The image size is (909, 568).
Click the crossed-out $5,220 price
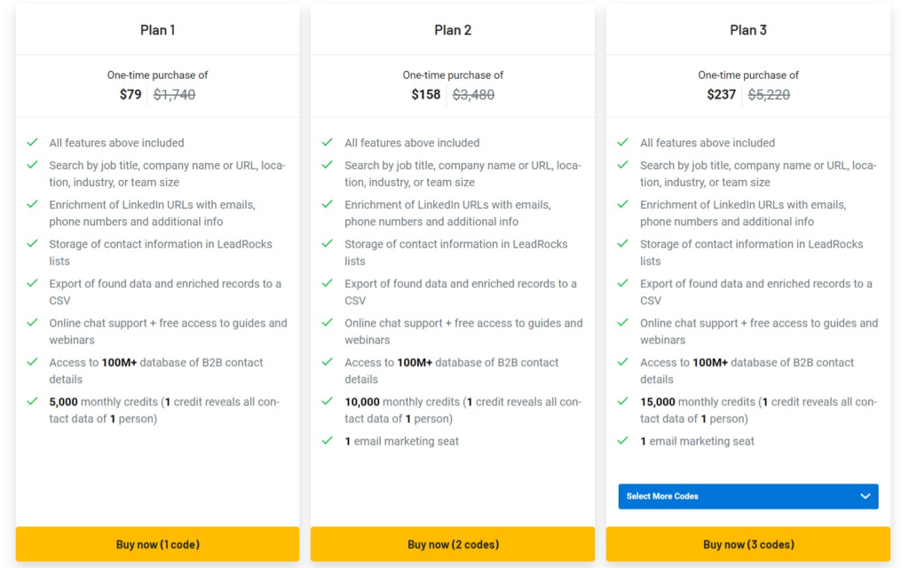point(769,94)
